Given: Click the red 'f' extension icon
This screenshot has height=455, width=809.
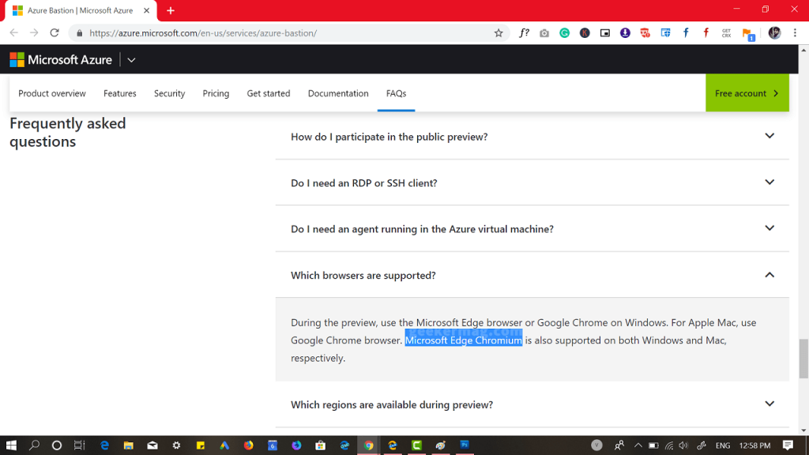Looking at the screenshot, I should click(706, 33).
